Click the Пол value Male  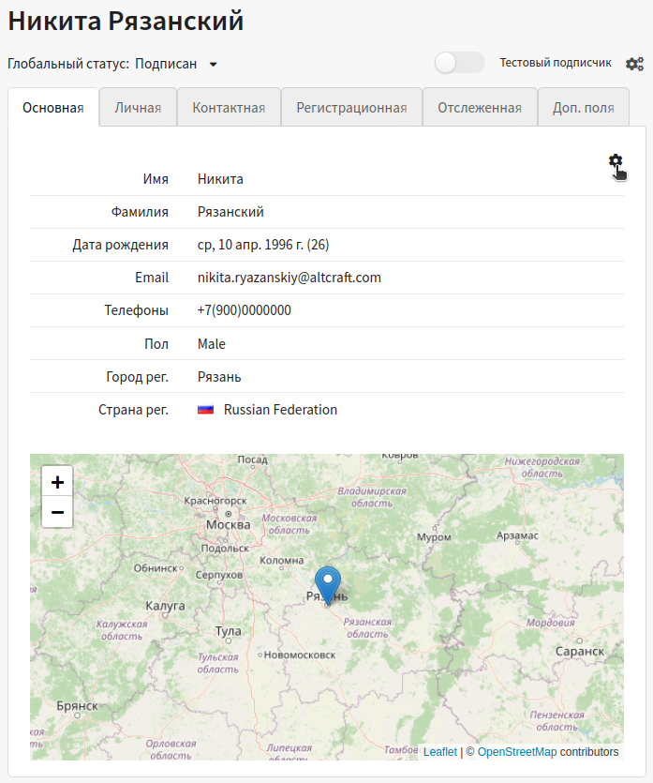pyautogui.click(x=212, y=344)
